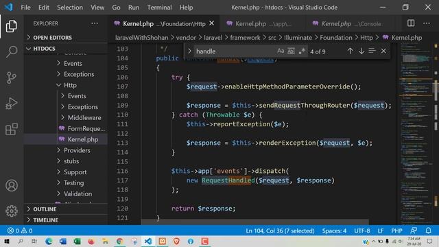The height and width of the screenshot is (247, 439).
Task: Click find in selection icon
Action: point(372,51)
